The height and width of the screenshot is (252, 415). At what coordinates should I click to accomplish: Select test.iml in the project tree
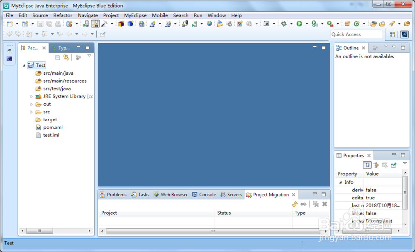51,135
